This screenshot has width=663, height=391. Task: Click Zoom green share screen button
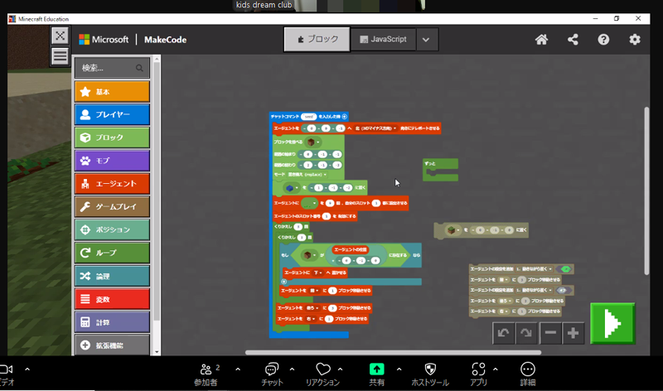click(x=377, y=369)
